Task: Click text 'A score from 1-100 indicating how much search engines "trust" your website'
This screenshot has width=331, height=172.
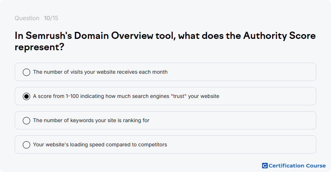Action: (126, 96)
